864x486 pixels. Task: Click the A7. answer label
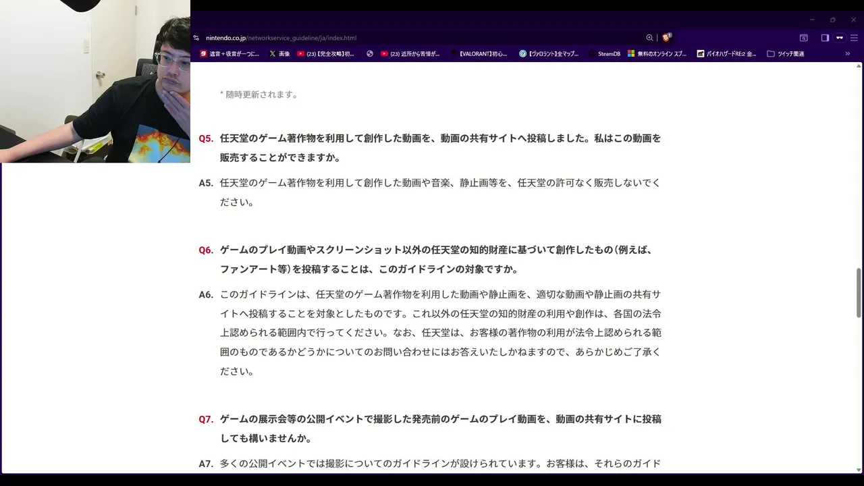206,464
